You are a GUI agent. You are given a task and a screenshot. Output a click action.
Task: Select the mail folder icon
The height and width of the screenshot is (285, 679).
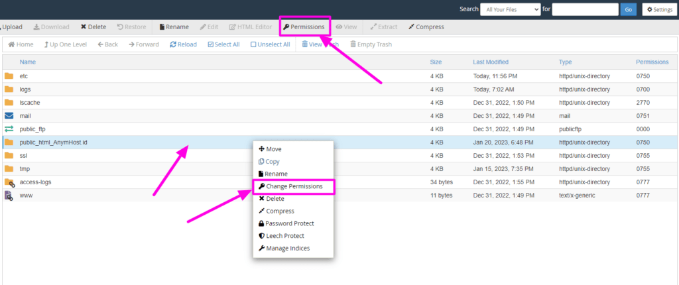pos(9,116)
